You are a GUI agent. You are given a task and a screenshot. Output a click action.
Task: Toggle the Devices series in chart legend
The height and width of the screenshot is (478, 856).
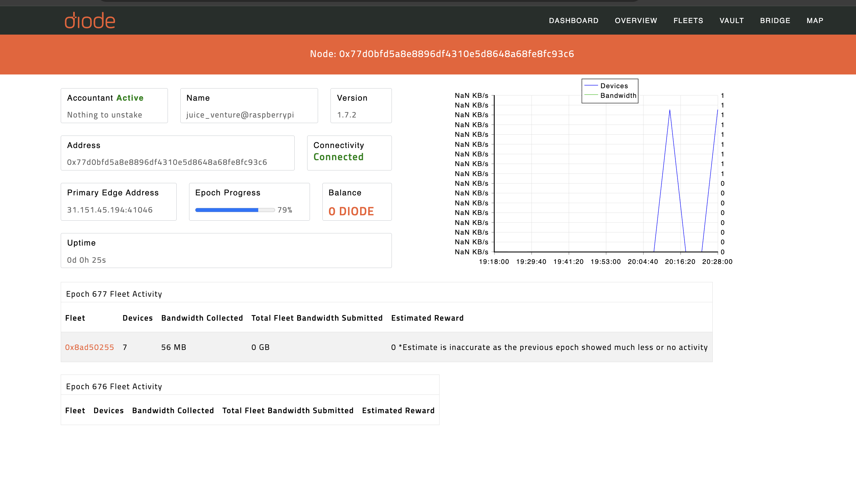(x=614, y=86)
